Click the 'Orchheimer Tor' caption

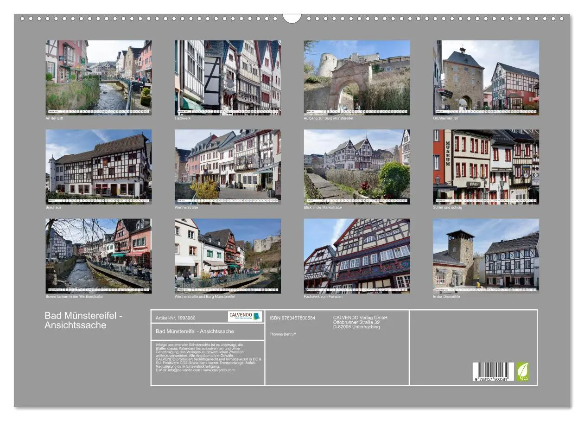445,118
